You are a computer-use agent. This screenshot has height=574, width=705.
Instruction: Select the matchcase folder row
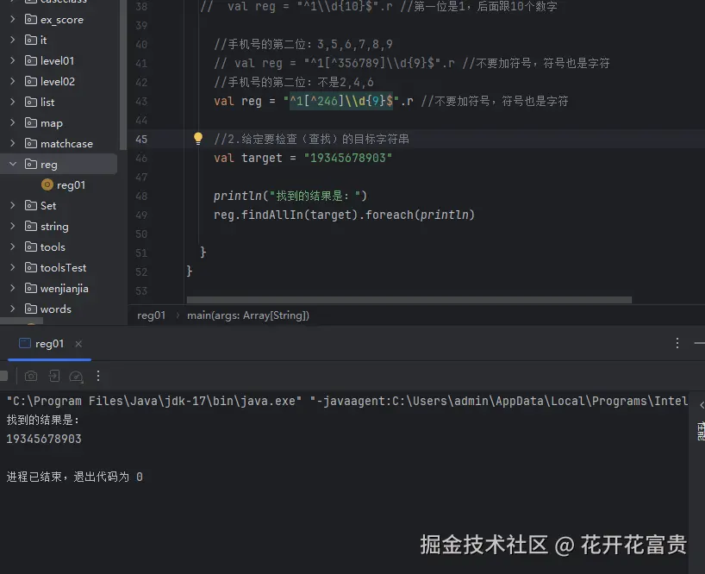(x=59, y=143)
